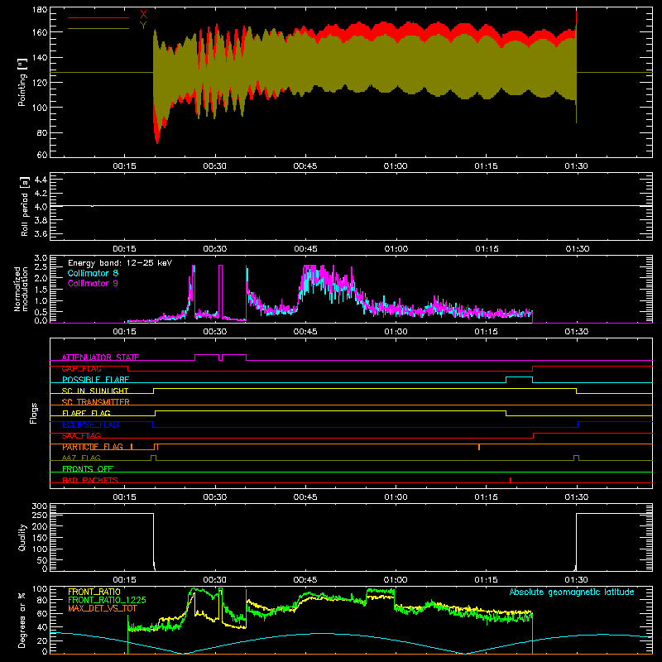Select the green FRONT_RATIO_1225 legend entry
The height and width of the screenshot is (662, 662).
[x=107, y=600]
